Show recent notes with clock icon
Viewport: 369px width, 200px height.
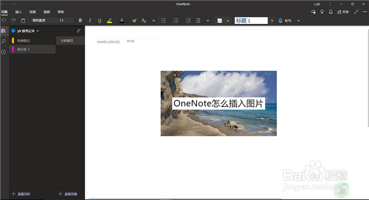point(4,52)
